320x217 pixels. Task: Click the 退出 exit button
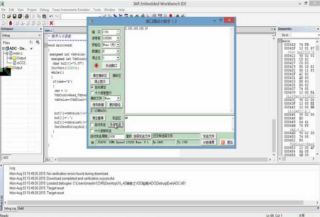(227, 142)
